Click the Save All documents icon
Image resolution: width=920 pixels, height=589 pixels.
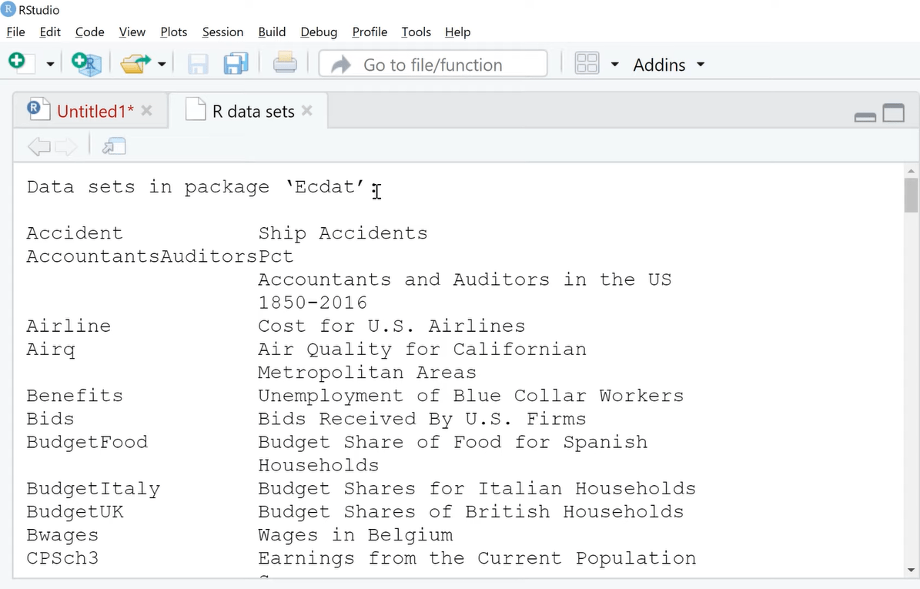coord(236,63)
